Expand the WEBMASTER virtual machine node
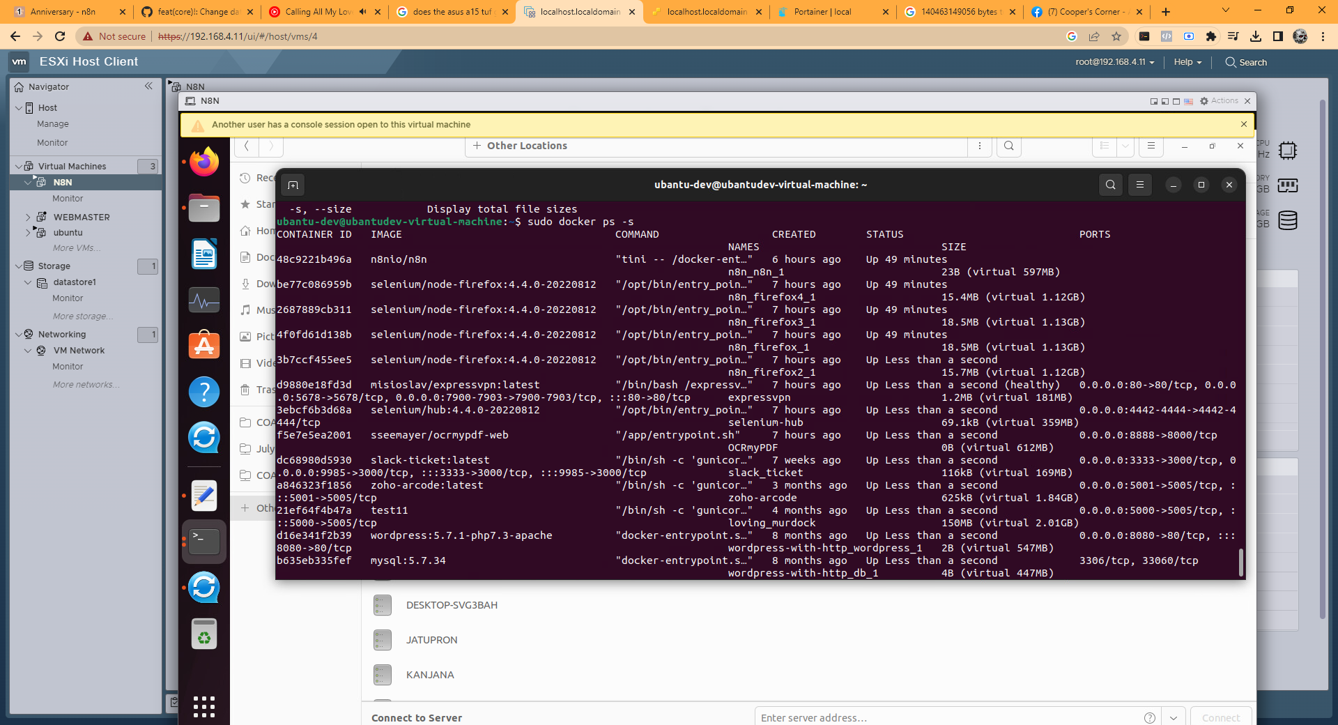 (x=28, y=217)
